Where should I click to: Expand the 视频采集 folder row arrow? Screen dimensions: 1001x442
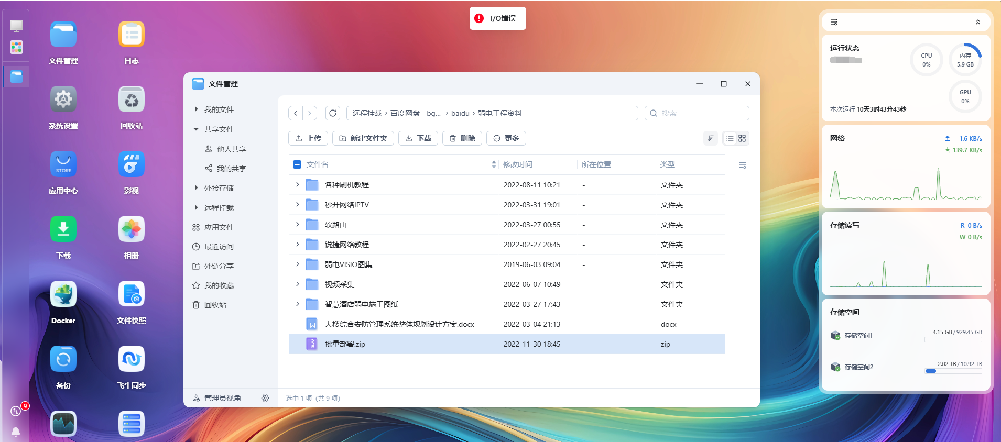[298, 284]
